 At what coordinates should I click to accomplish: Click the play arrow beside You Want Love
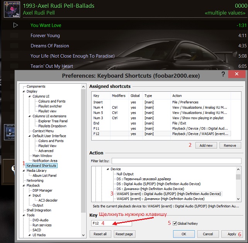point(15,25)
